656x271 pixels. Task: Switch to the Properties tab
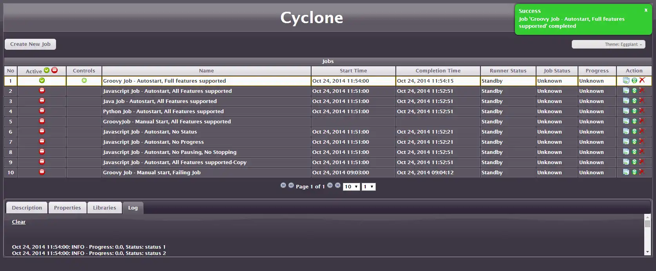point(67,208)
